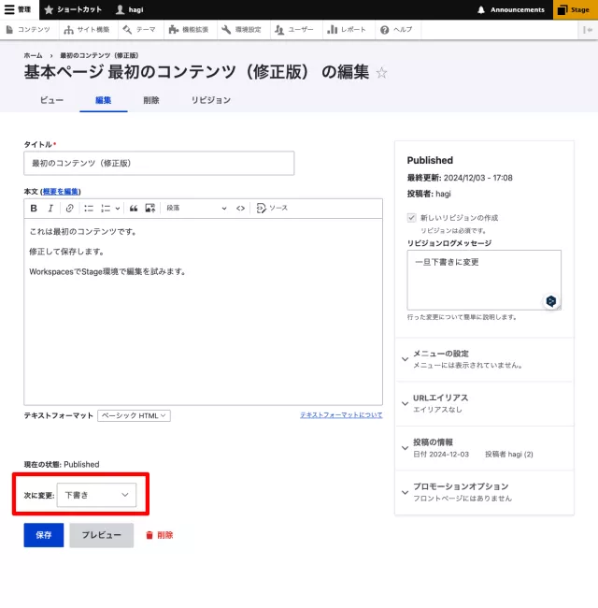Insert a code block
Image resolution: width=598 pixels, height=608 pixels.
pyautogui.click(x=240, y=209)
